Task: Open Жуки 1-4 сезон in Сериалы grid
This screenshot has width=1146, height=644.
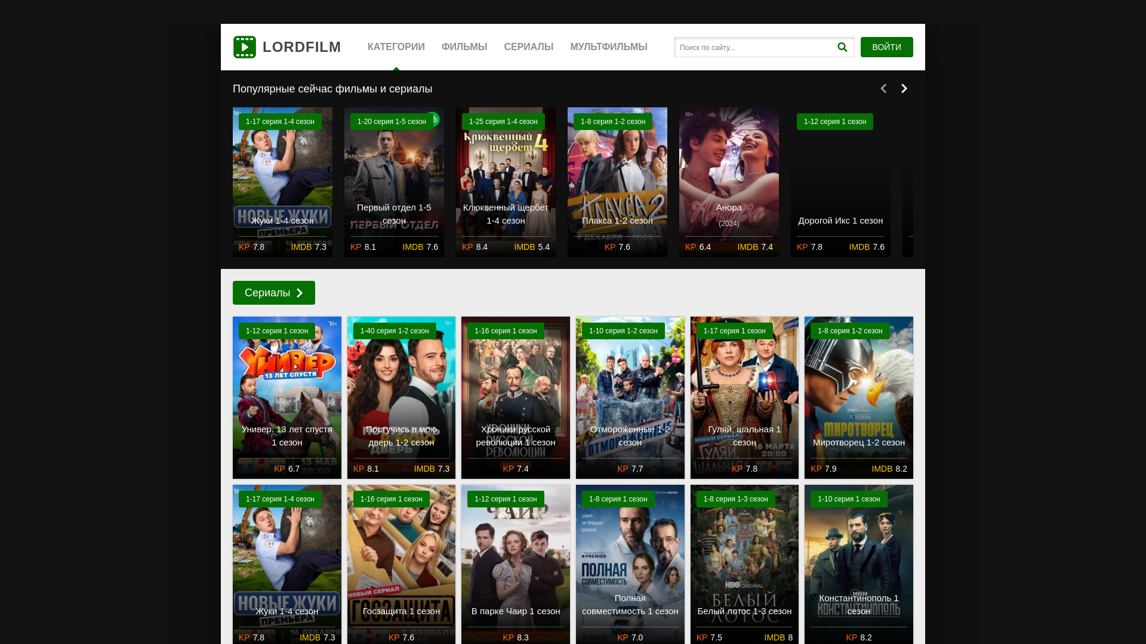Action: coord(287,564)
